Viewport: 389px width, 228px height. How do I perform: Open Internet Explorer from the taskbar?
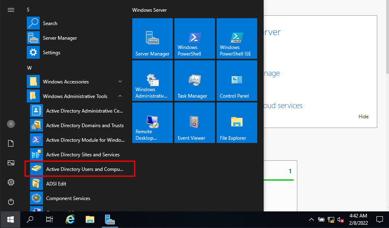70,219
